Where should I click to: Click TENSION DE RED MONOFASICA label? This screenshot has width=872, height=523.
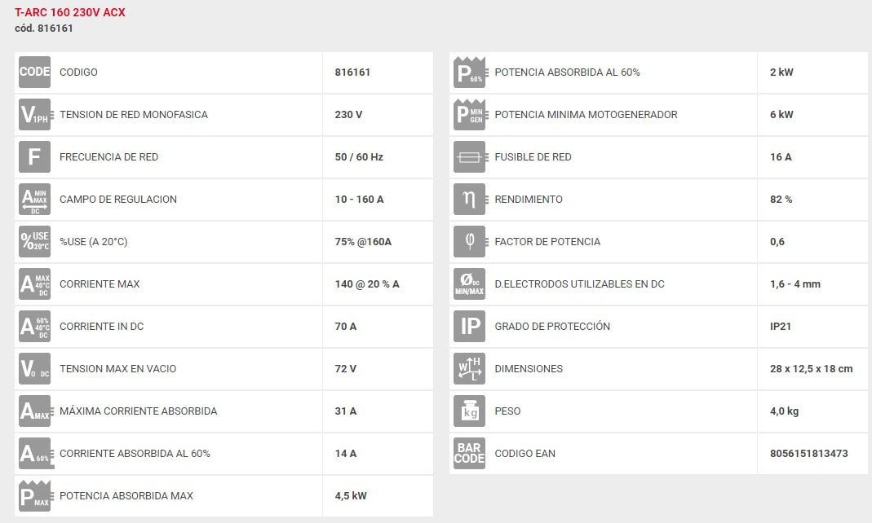coord(134,114)
